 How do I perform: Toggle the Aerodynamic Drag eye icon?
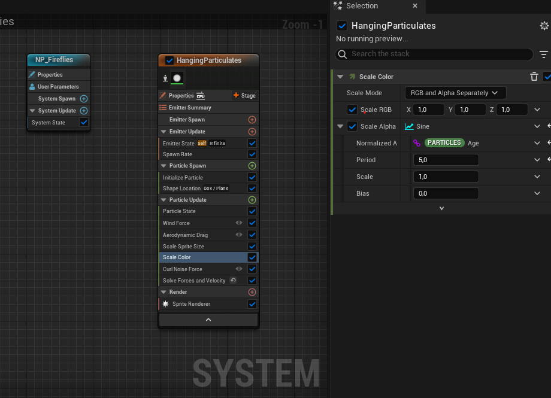[239, 235]
